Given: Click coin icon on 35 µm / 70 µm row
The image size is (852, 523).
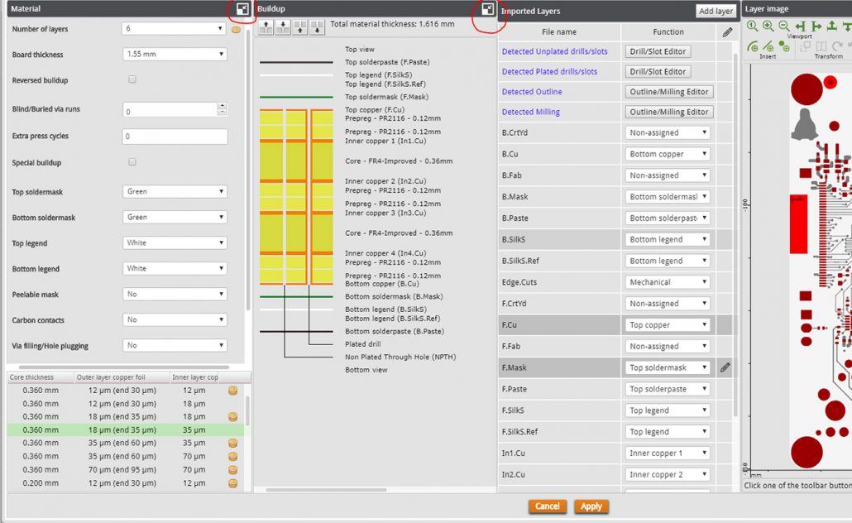Looking at the screenshot, I should (233, 456).
